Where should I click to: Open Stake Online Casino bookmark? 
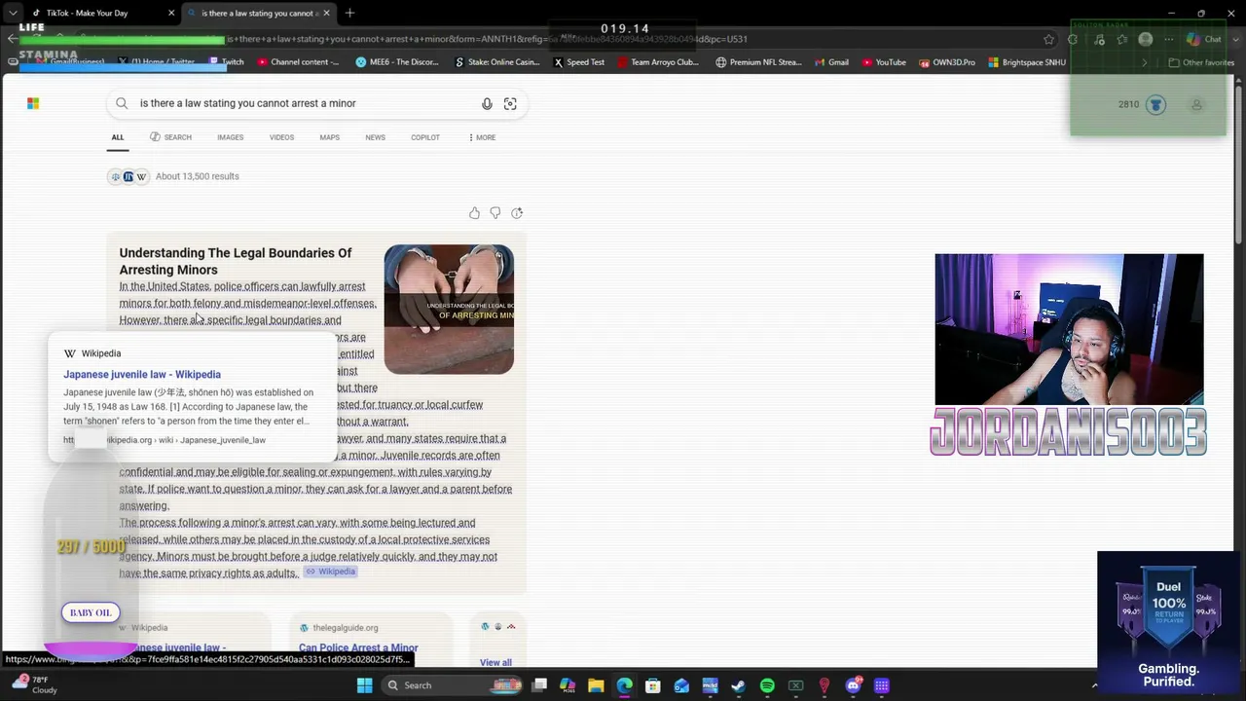tap(497, 62)
